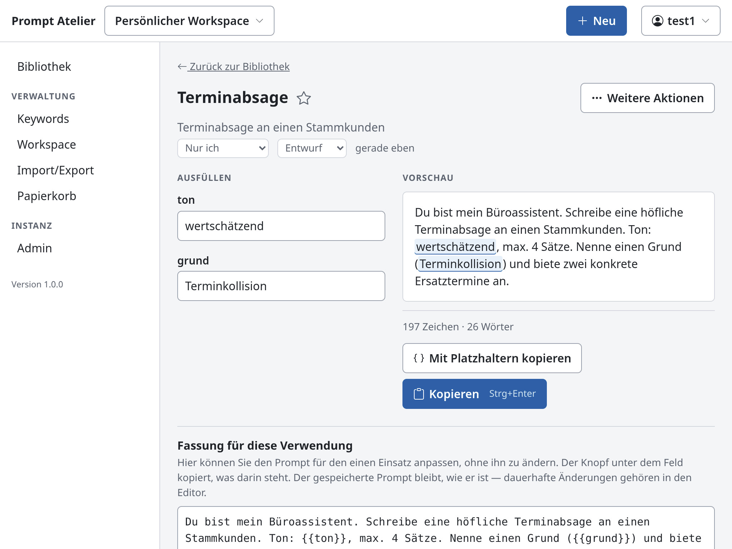Open the Persönlicher Workspace switcher

click(189, 21)
